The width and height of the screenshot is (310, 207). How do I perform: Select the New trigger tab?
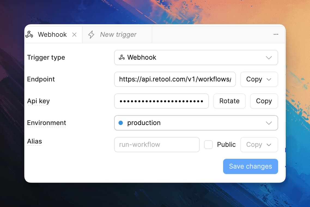point(118,35)
